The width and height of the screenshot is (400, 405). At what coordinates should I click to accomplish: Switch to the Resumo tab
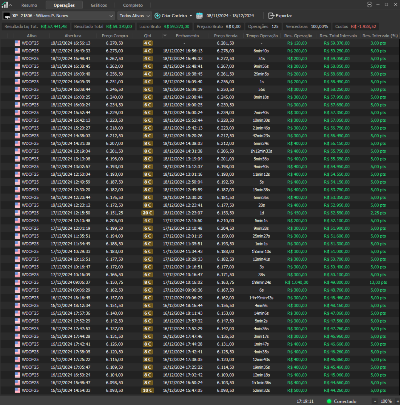point(29,5)
